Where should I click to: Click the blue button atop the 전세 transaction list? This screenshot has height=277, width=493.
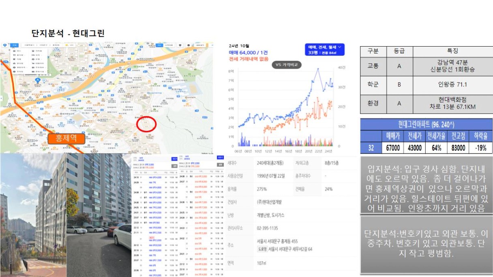[220, 158]
